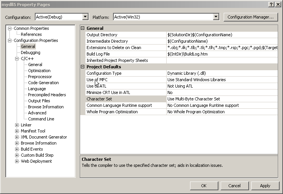283x194 pixels.
Task: Expand the Custom Build Step node
Action: pos(17,155)
